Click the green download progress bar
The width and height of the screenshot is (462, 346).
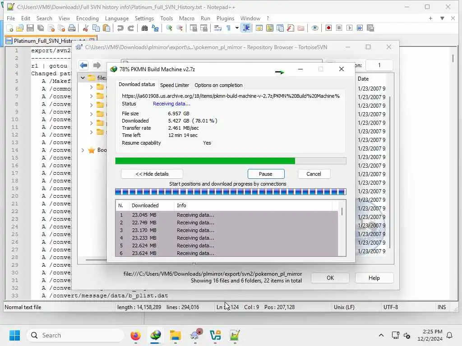(231, 161)
